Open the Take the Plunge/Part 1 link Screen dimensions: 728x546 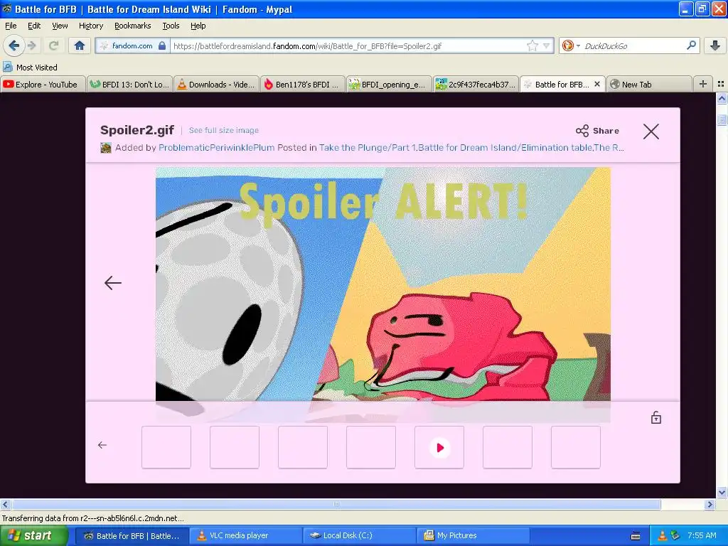pos(368,148)
